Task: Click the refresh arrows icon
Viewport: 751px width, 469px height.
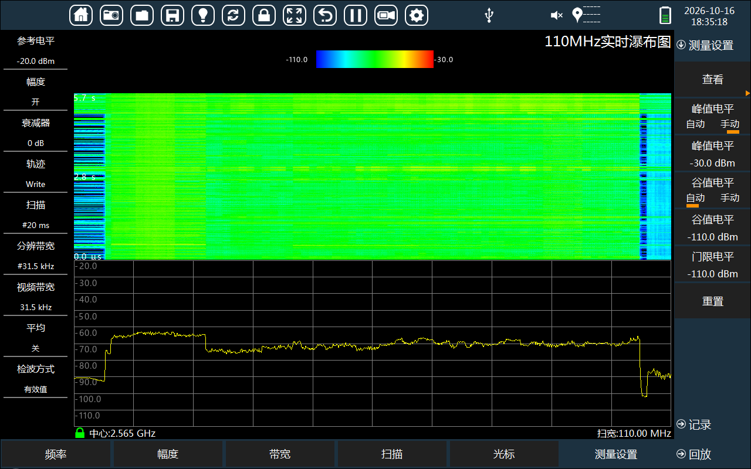Action: coord(234,15)
